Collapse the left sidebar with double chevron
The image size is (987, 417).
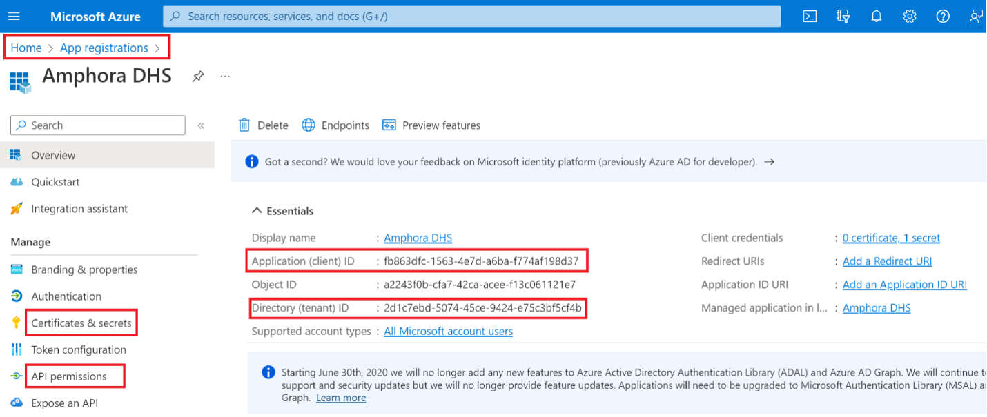[201, 125]
